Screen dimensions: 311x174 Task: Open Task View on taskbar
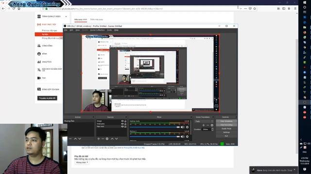(x=305, y=12)
